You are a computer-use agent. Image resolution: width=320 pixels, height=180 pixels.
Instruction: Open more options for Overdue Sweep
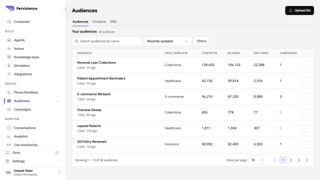(304, 112)
